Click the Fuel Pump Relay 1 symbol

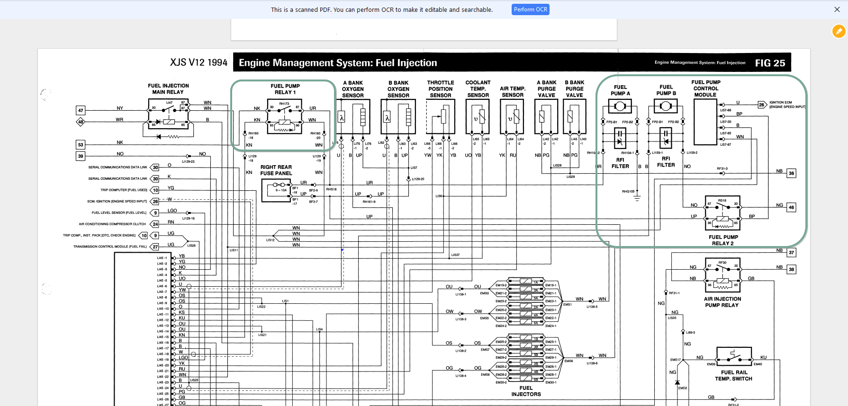pos(284,116)
